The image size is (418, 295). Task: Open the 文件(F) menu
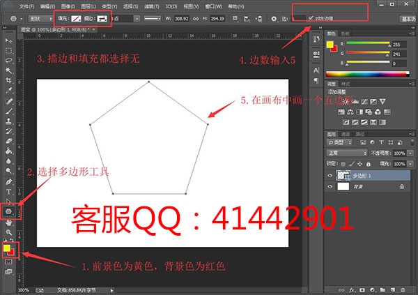pos(26,6)
